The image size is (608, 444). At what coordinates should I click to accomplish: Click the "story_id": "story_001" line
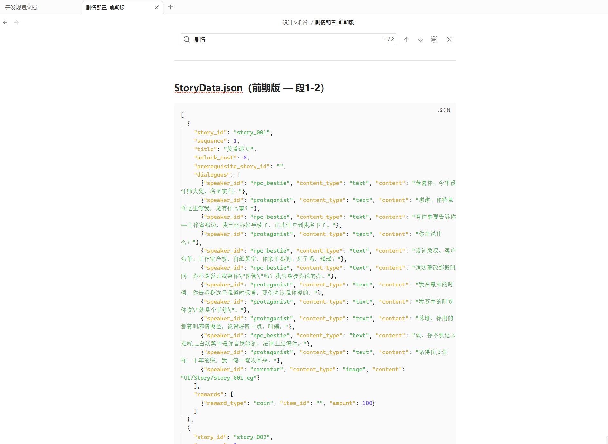[233, 132]
